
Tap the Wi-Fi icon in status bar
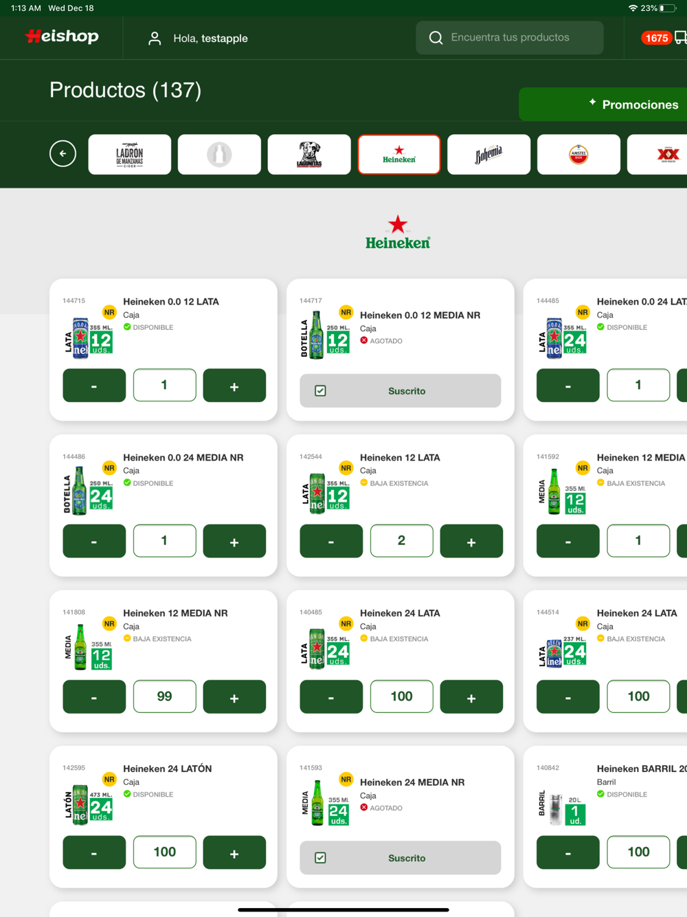[x=633, y=8]
